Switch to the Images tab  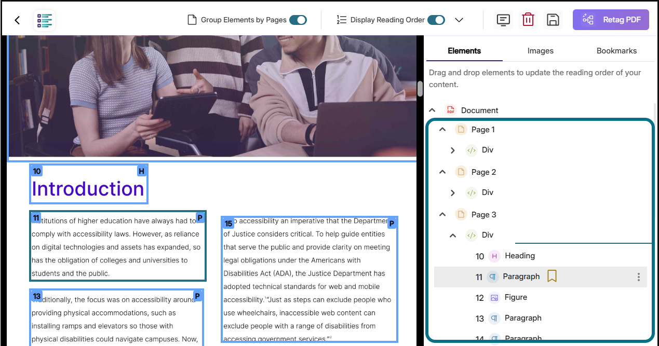[x=541, y=50]
